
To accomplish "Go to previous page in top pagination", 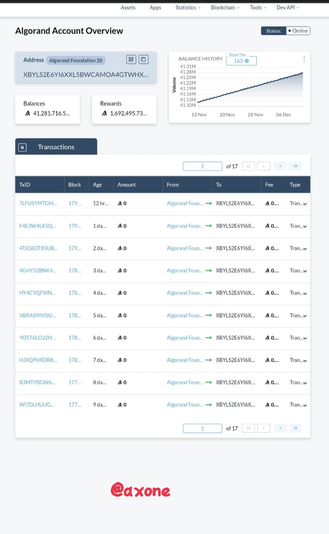I will (x=264, y=166).
